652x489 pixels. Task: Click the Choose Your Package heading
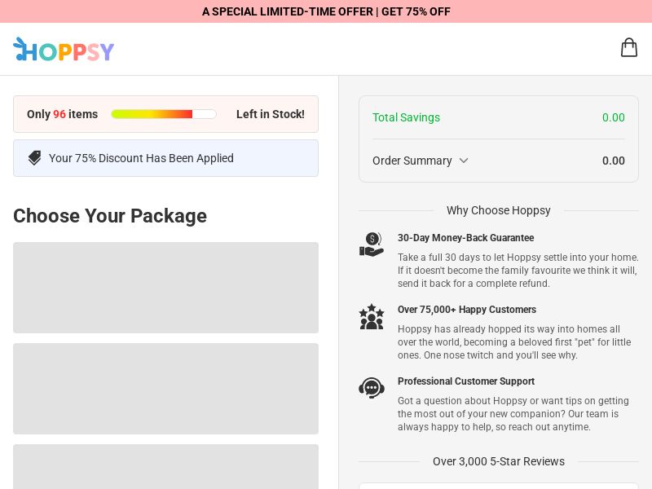tap(109, 216)
